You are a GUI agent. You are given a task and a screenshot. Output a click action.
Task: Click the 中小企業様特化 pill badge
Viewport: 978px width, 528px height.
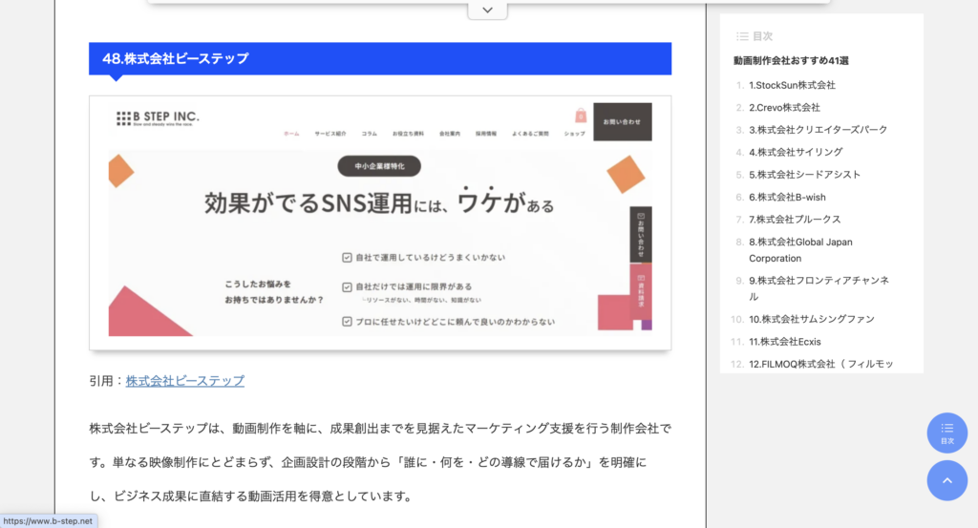click(379, 166)
